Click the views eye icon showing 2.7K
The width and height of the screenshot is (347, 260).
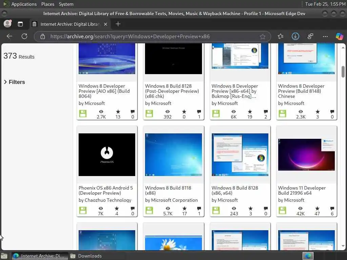(101, 112)
